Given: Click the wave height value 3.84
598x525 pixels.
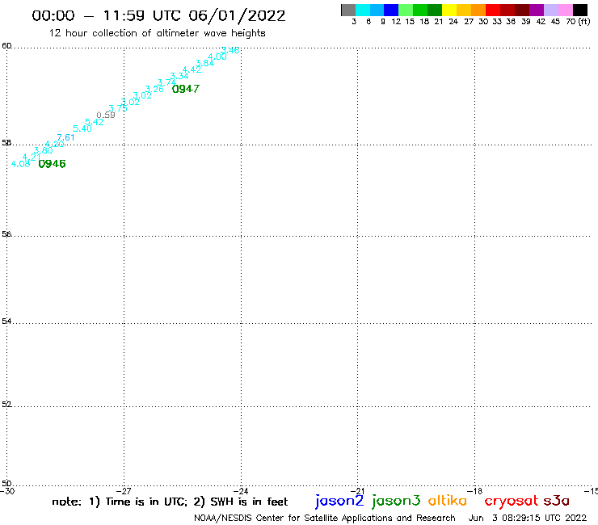Looking at the screenshot, I should pyautogui.click(x=204, y=63).
